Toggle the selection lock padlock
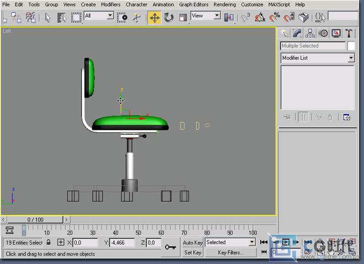The image size is (364, 264). click(x=49, y=242)
